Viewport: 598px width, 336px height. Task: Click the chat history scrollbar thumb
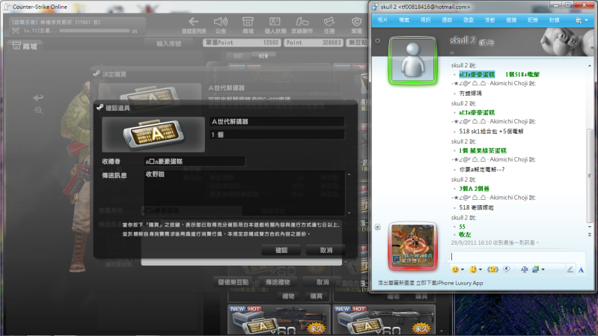590,175
